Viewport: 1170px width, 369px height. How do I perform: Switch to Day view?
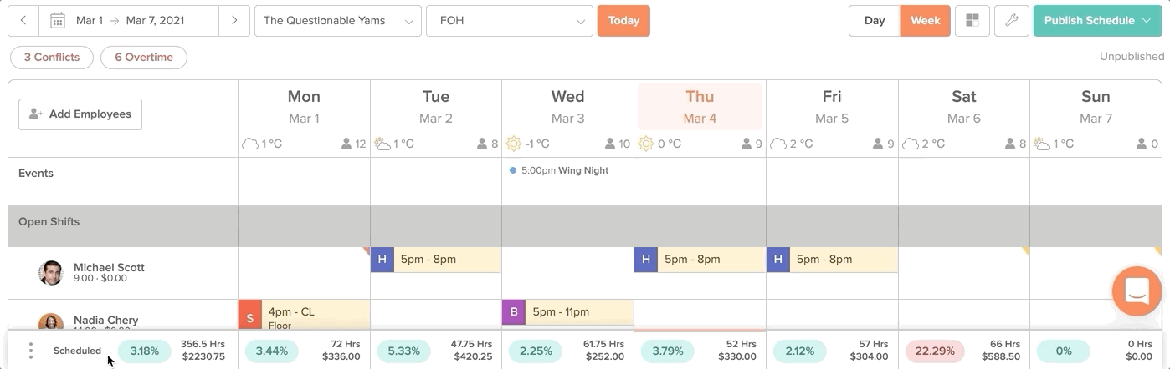click(874, 21)
